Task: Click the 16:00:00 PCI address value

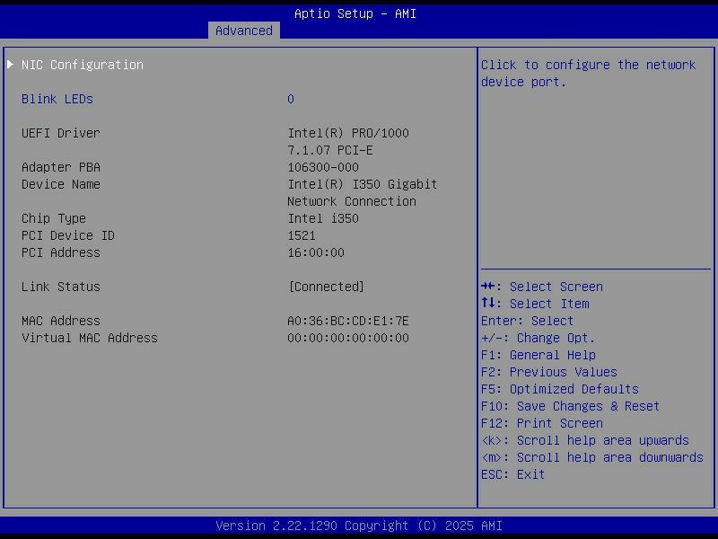Action: pyautogui.click(x=316, y=252)
